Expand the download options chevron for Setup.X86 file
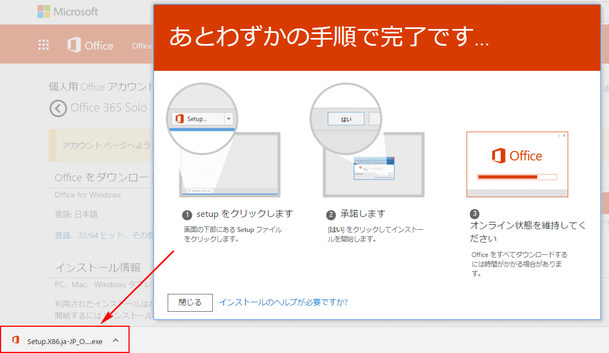Screen dimensions: 609x353 click(116, 340)
